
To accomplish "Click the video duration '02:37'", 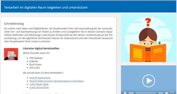I will [161, 93].
